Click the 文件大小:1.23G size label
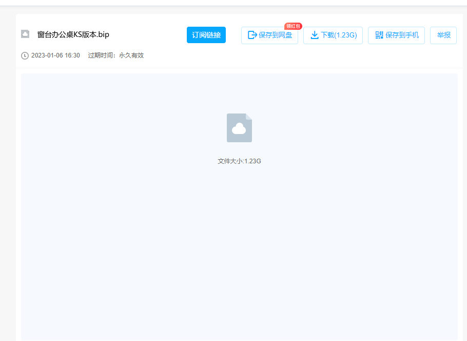Image resolution: width=467 pixels, height=341 pixels. [x=239, y=160]
